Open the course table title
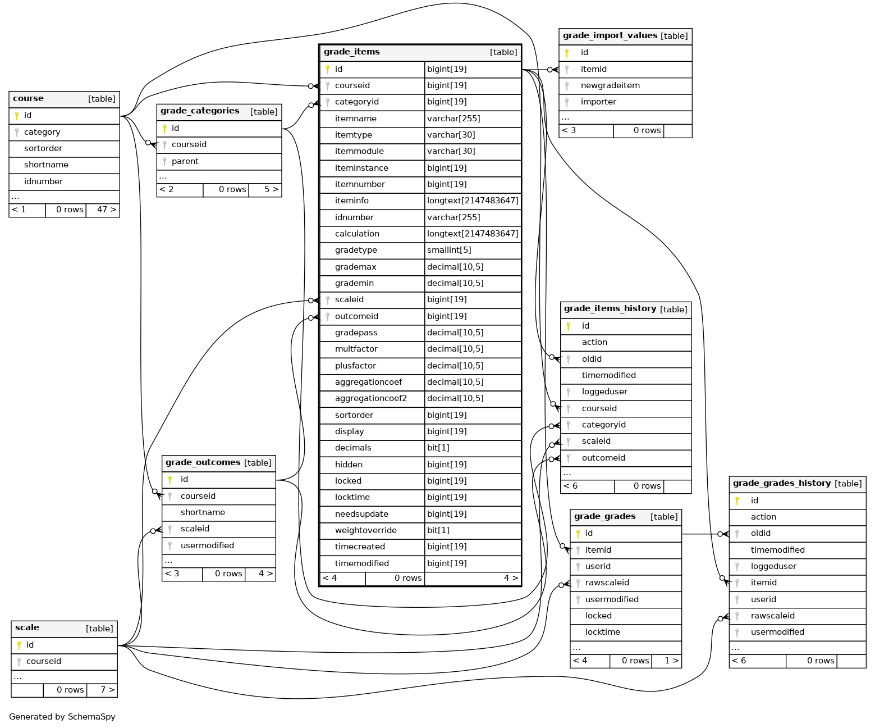The width and height of the screenshot is (875, 728). point(28,98)
